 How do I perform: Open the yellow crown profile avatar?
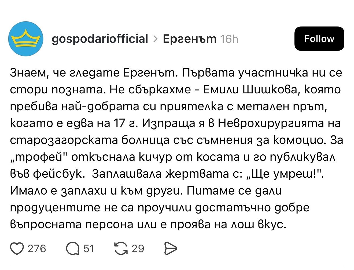(x=26, y=39)
